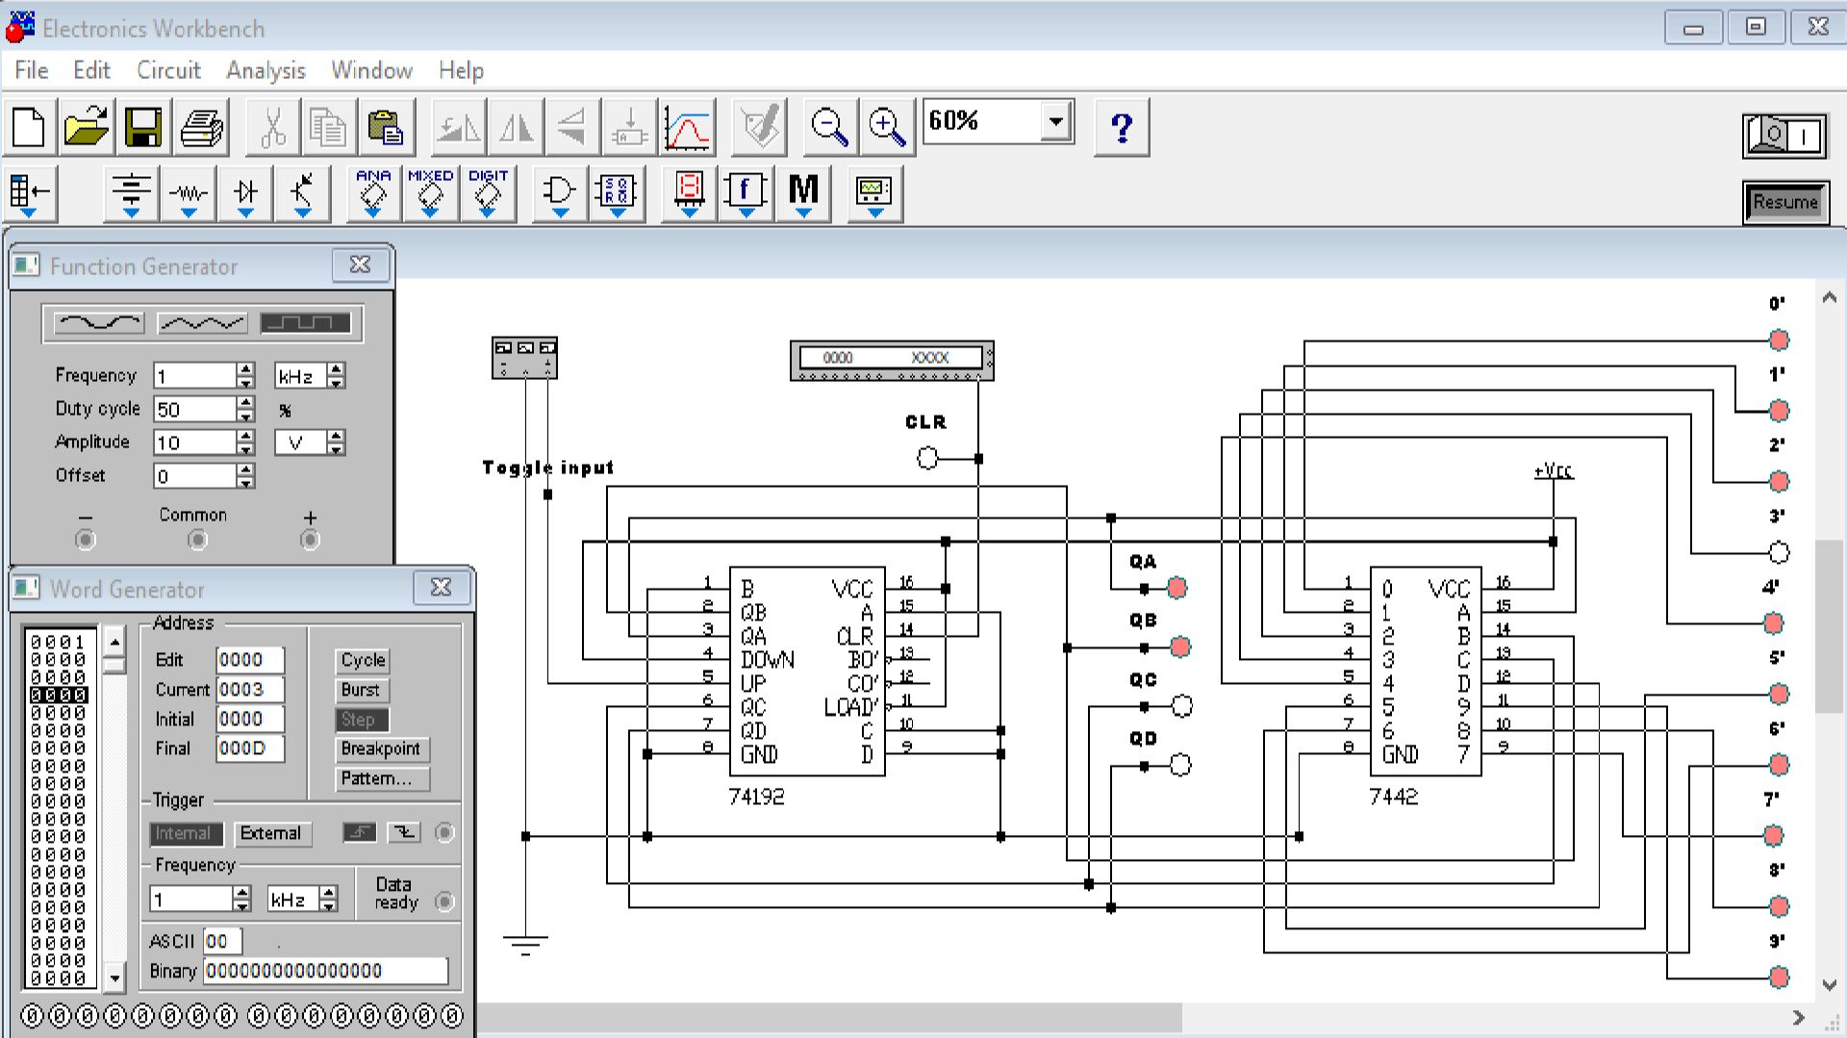Open the 60% zoom level dropdown

pos(1056,122)
